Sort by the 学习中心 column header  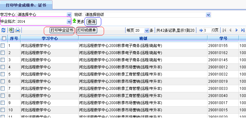click(50, 39)
